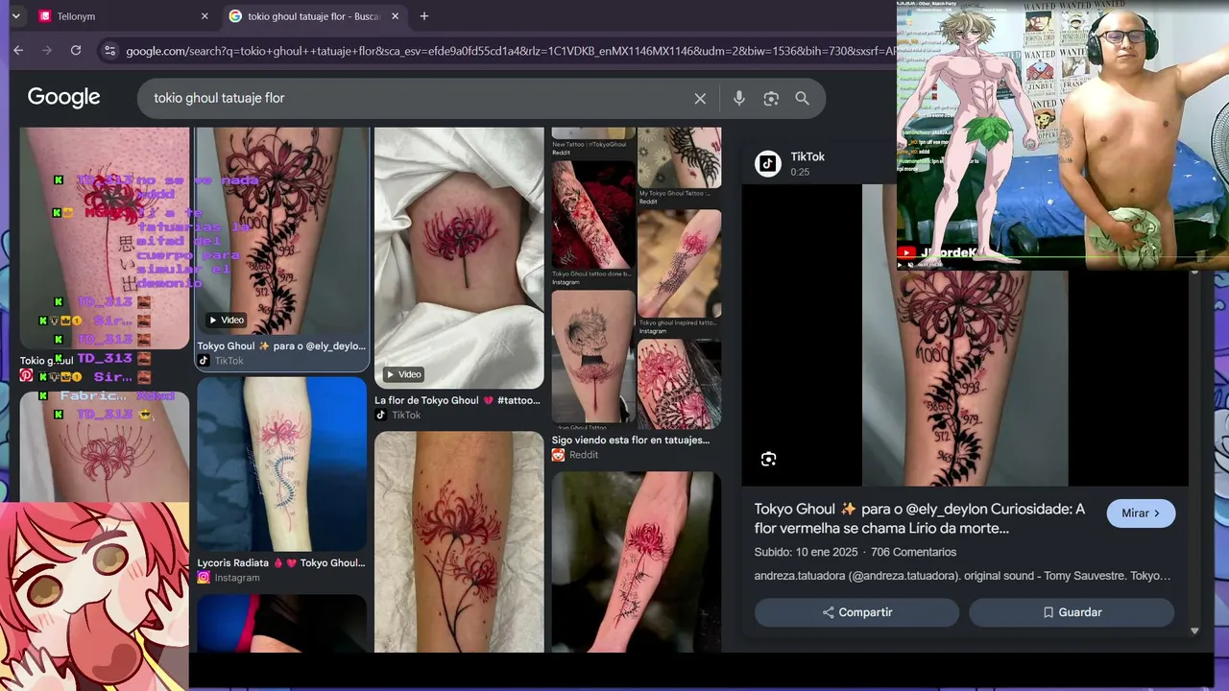This screenshot has height=691, width=1229.
Task: Open the 'Sigo viendo esta flor en tatuajes...' title
Action: (631, 440)
